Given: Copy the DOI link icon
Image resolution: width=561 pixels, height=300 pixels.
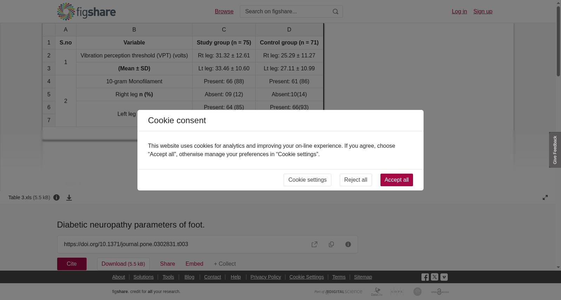Looking at the screenshot, I should pyautogui.click(x=331, y=244).
